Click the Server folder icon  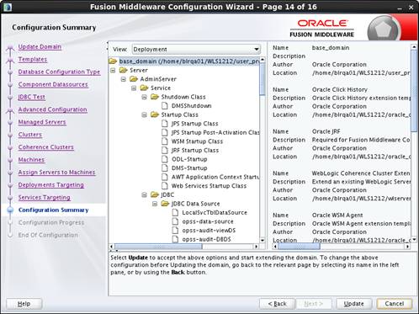(x=124, y=70)
